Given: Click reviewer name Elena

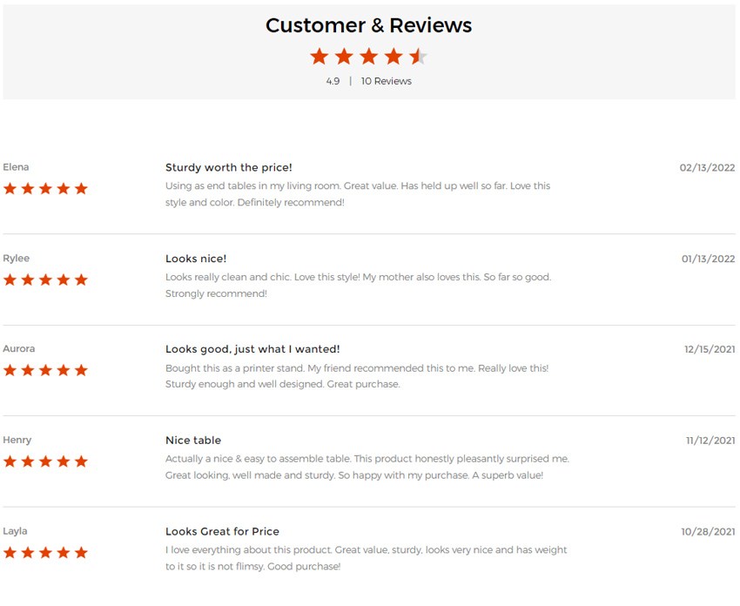Looking at the screenshot, I should click(16, 167).
